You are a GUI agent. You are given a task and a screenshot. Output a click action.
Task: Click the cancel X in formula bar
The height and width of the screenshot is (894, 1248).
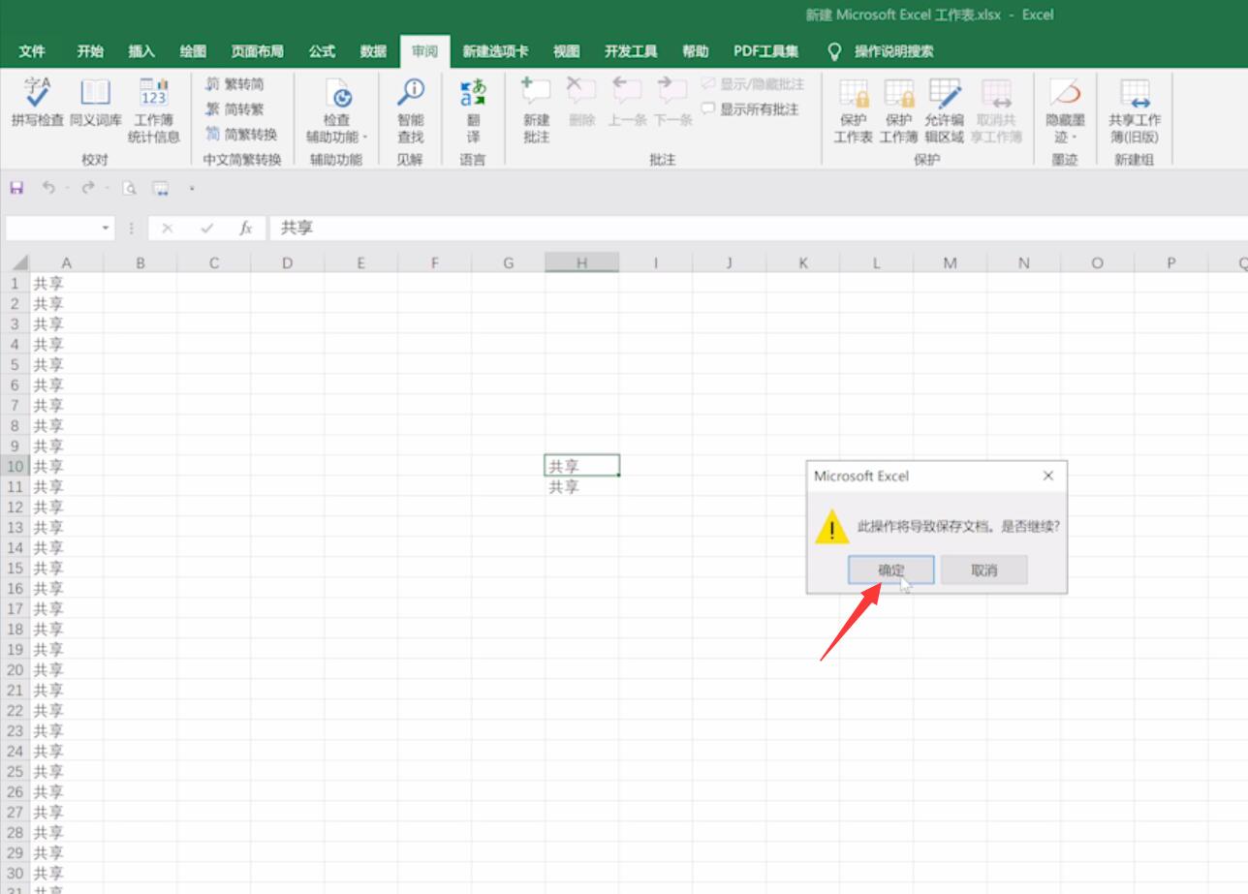tap(168, 229)
